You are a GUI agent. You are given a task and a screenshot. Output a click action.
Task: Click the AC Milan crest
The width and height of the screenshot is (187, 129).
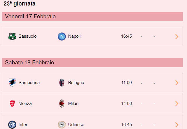(x=62, y=103)
